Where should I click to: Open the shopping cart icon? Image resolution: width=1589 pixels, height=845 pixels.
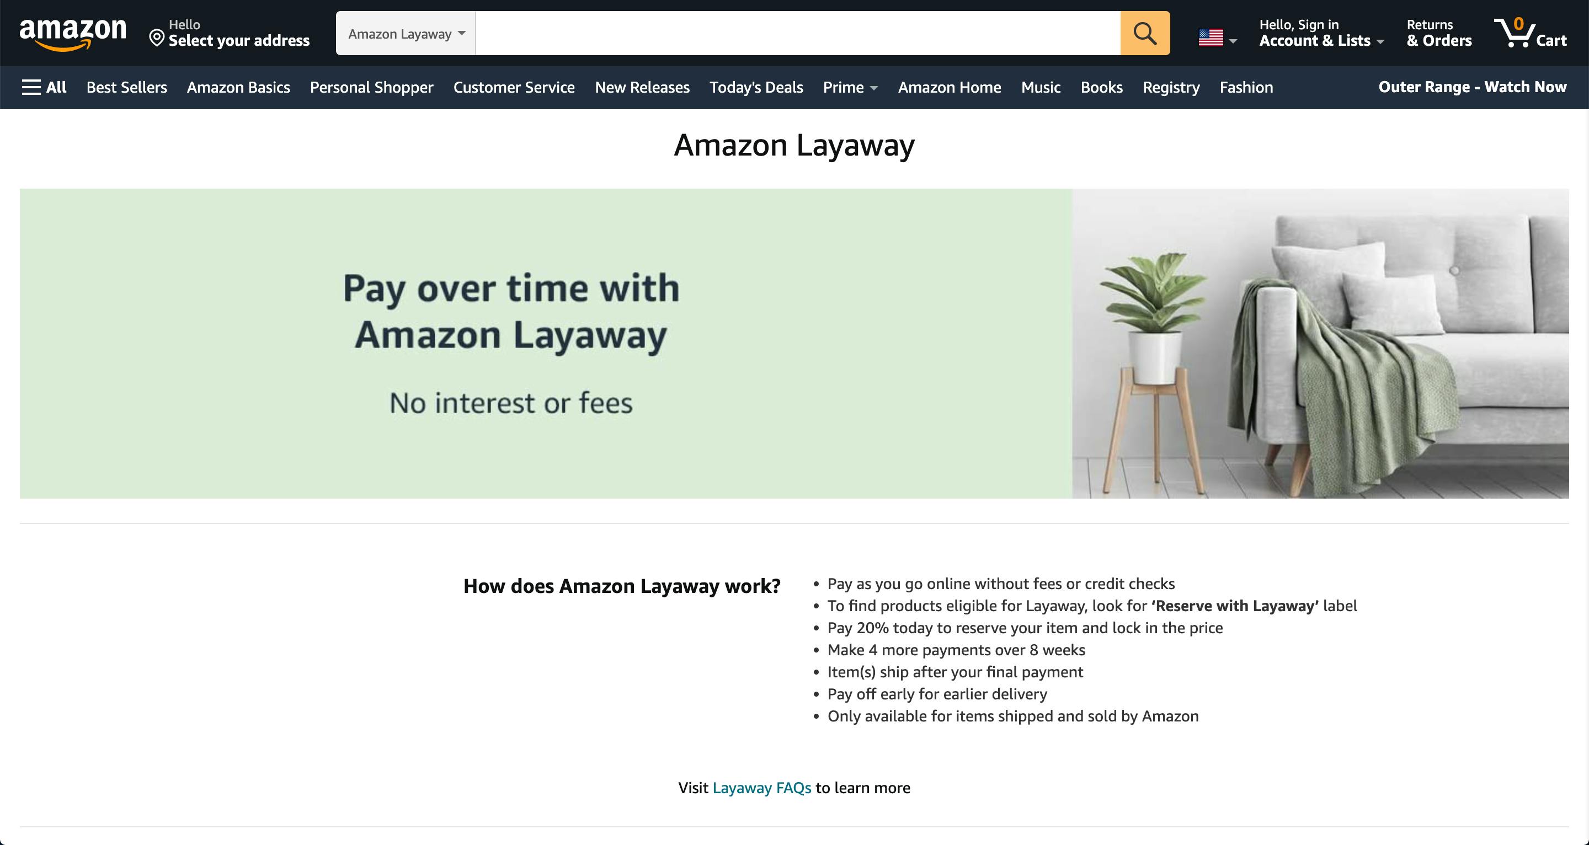pos(1529,33)
